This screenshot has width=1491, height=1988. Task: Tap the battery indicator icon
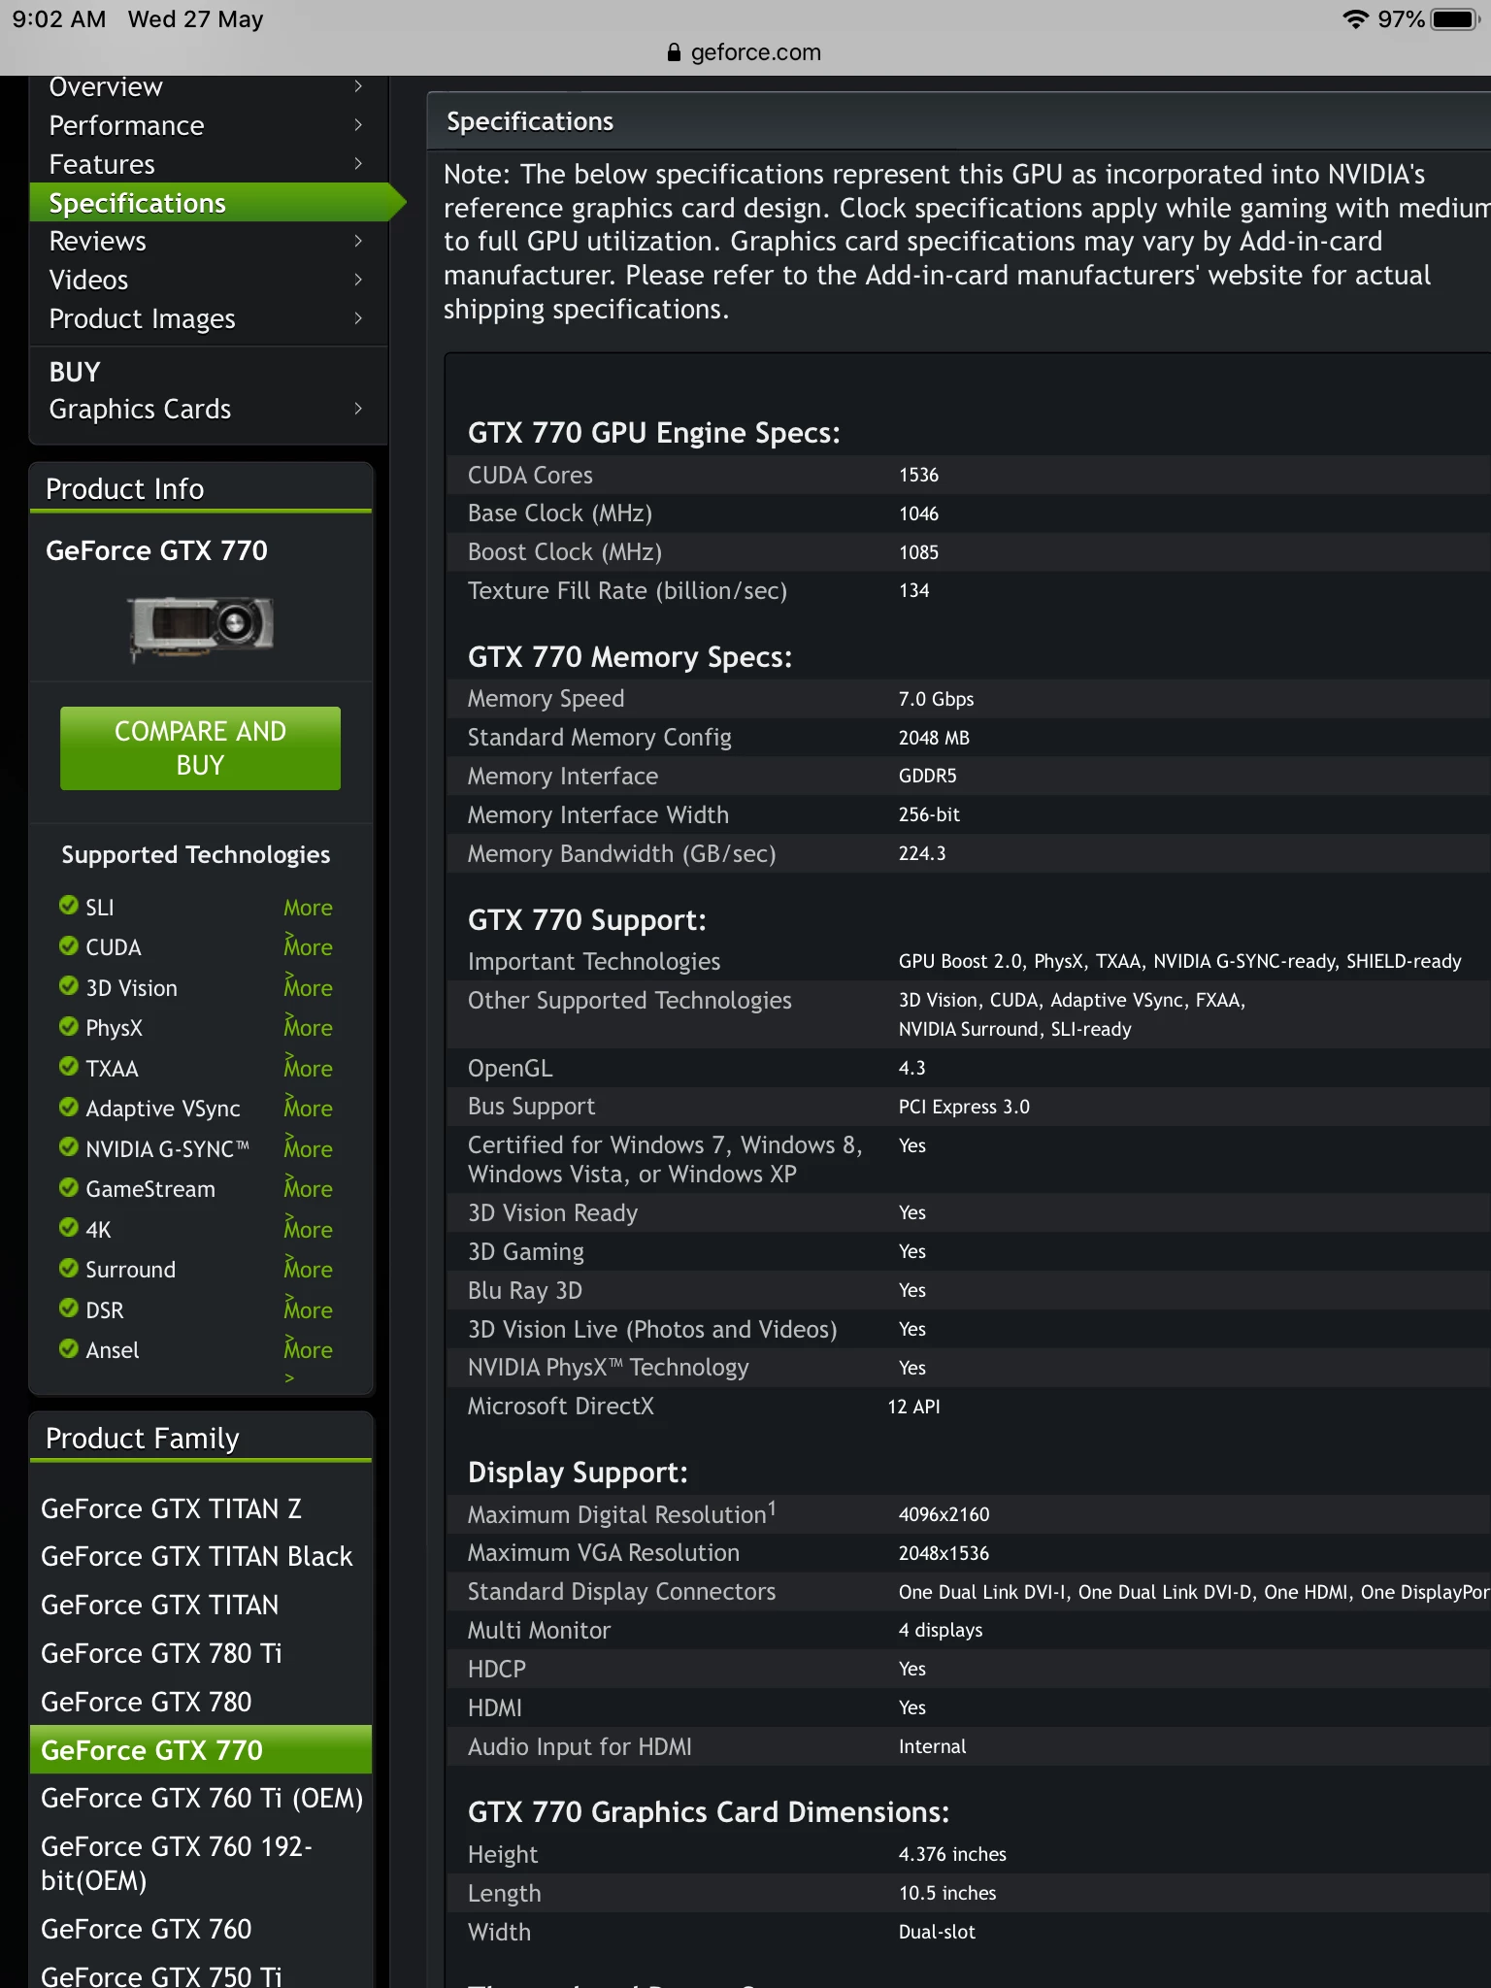(x=1455, y=19)
